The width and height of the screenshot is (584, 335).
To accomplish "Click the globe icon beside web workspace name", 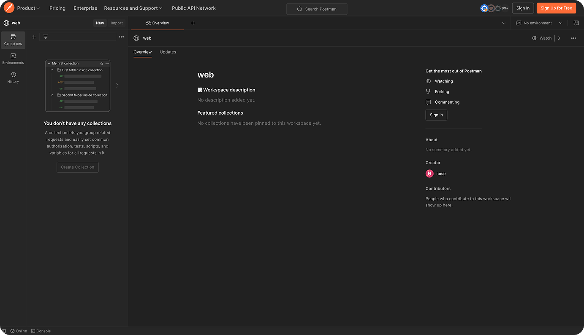I will click(x=6, y=23).
